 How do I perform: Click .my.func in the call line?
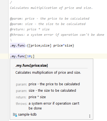pyautogui.click(x=18, y=56)
